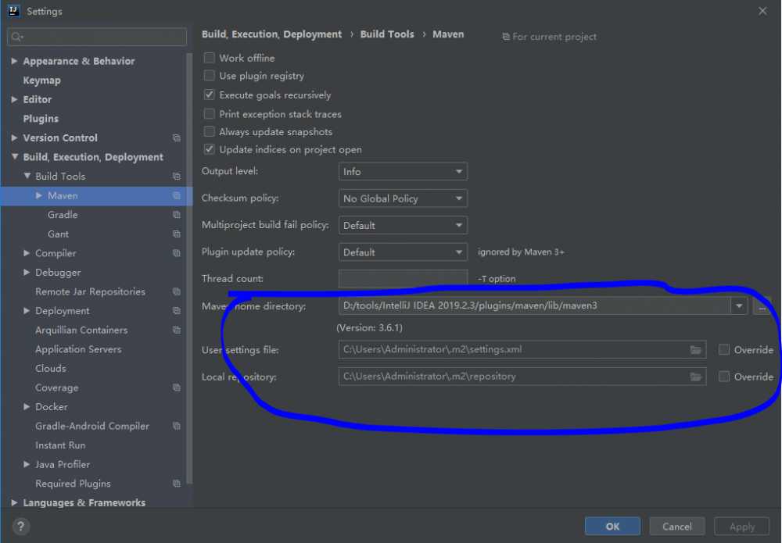Check Override for User settings file

click(724, 350)
